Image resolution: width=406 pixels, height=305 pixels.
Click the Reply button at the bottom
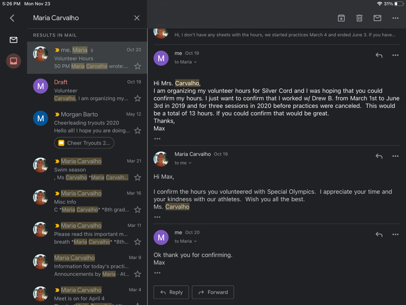pos(171,292)
